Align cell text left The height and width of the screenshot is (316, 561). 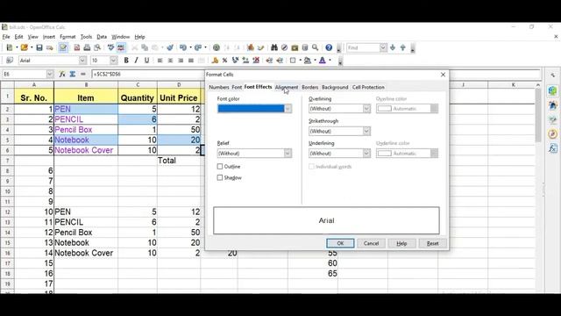tap(160, 61)
